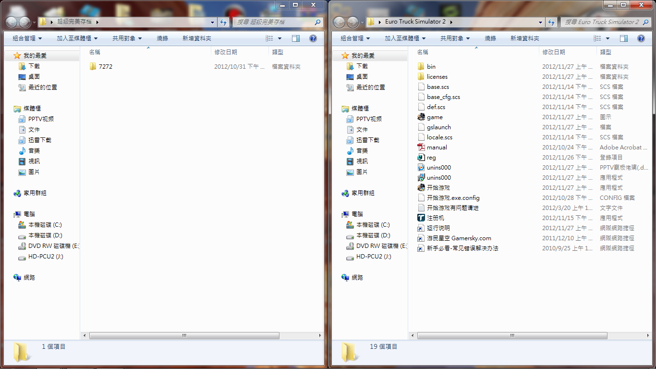Screen dimensions: 656x369
Task: Toggle the preview pane in the right window
Action: [x=624, y=38]
